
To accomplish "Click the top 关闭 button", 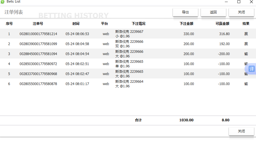I will coord(241,12).
